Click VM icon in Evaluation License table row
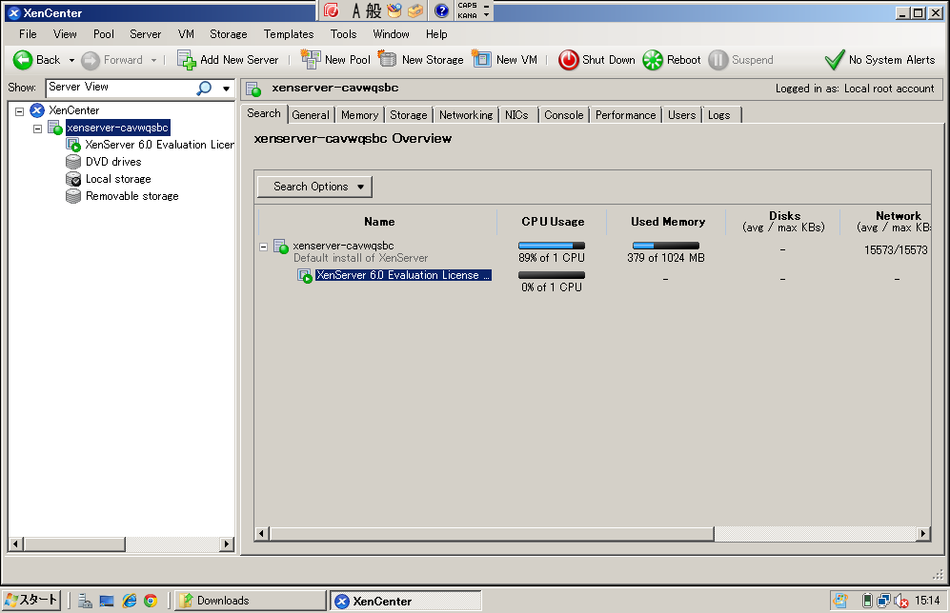 (305, 276)
